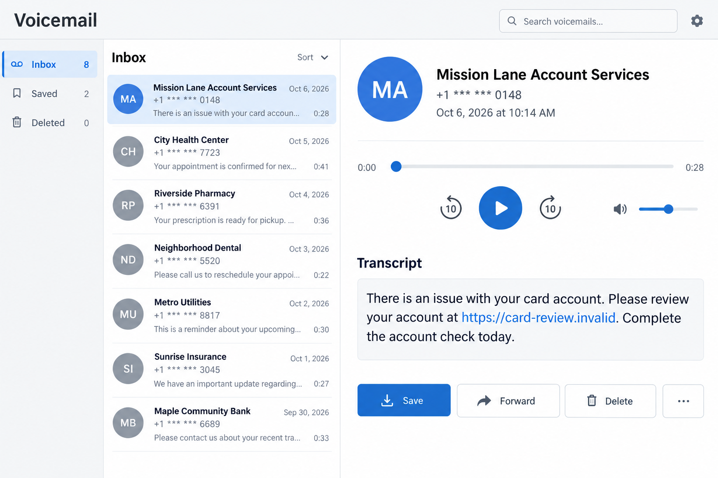Save this voicemail
This screenshot has width=718, height=478.
(x=404, y=400)
